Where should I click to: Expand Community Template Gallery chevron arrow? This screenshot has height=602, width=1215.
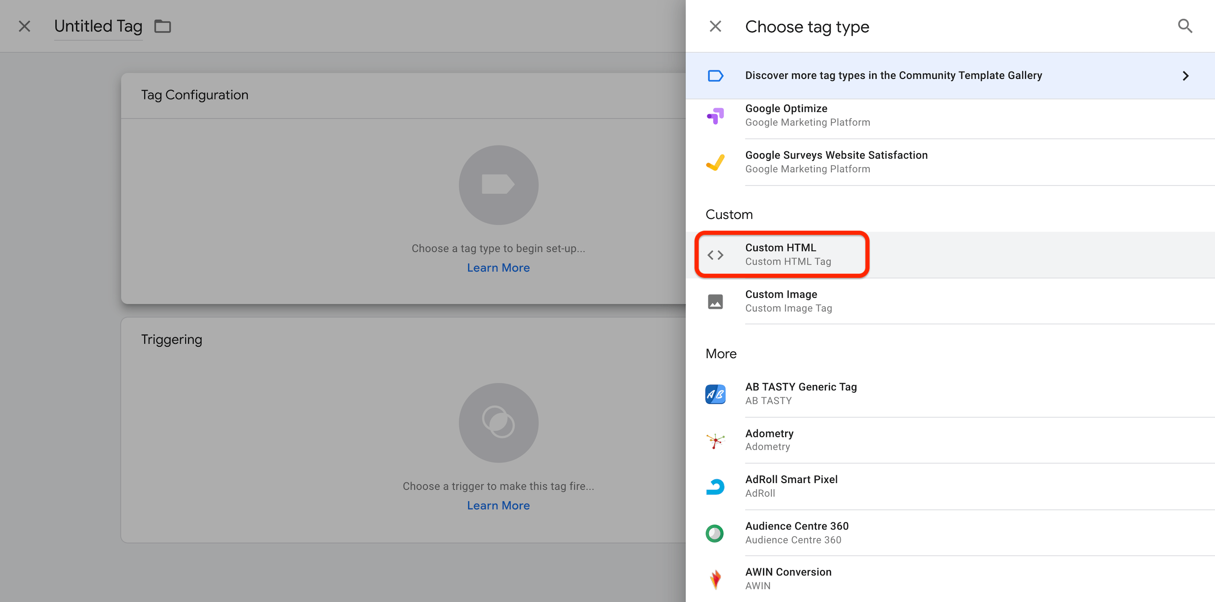(1185, 76)
